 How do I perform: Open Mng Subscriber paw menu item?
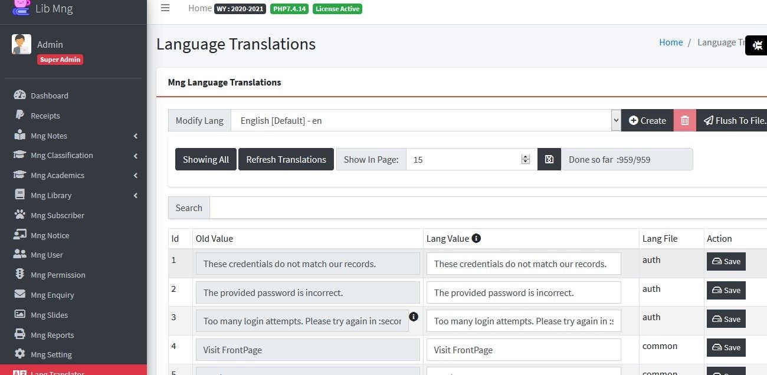[x=57, y=215]
